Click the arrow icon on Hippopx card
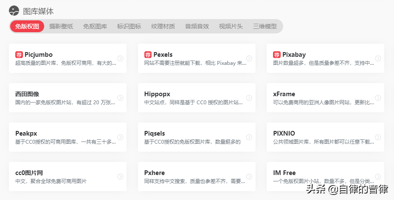This screenshot has width=394, height=200. pos(249,98)
